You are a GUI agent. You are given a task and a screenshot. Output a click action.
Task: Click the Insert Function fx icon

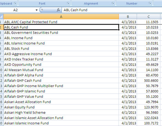point(58,10)
